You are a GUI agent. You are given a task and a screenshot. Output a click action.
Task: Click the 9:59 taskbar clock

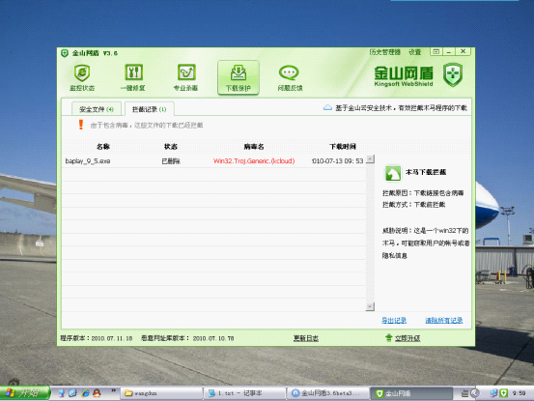click(519, 393)
